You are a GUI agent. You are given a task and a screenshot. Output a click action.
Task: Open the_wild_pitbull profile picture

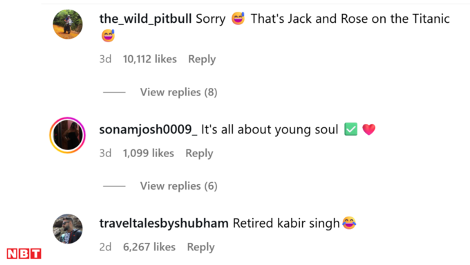coord(68,24)
